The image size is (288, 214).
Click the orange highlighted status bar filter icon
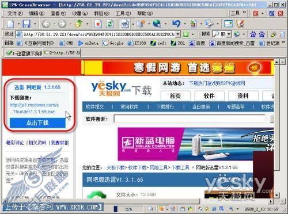[161, 209]
